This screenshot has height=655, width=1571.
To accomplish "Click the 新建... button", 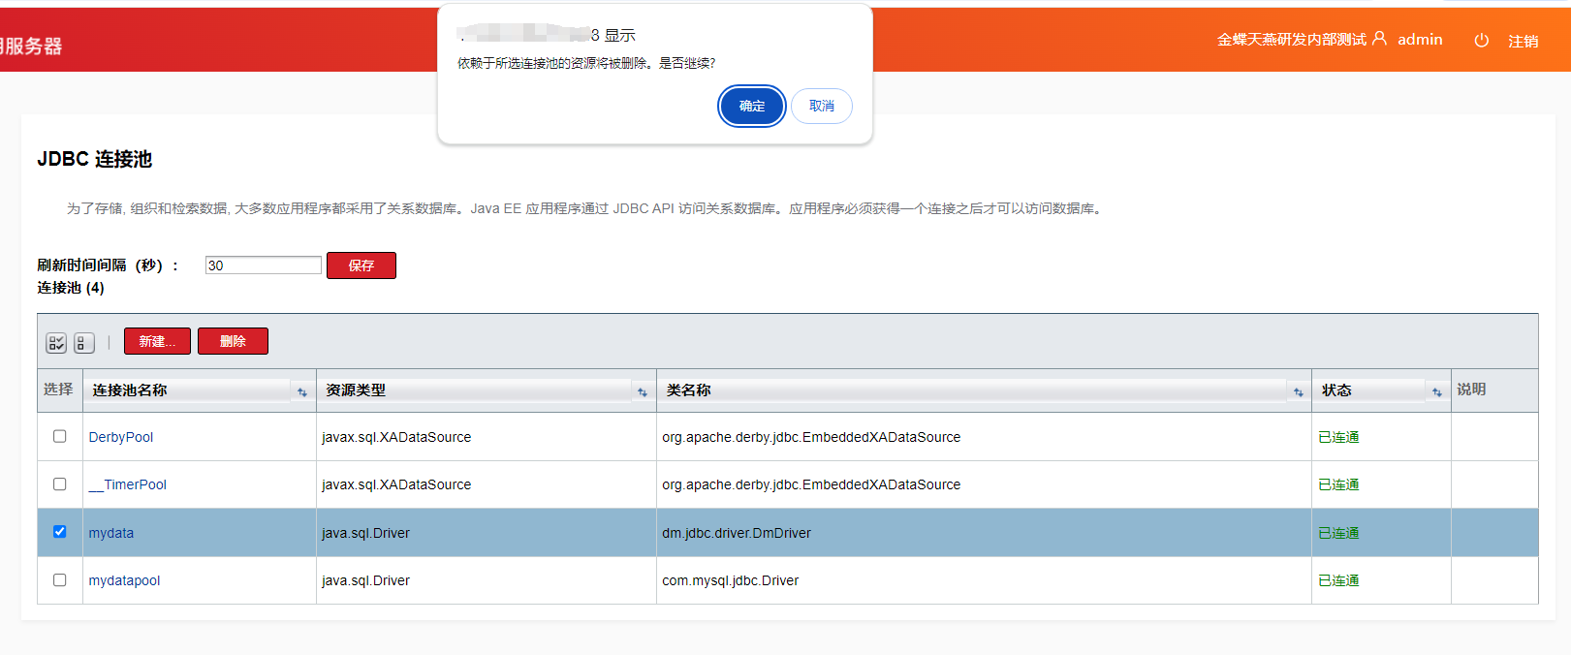I will tap(157, 341).
